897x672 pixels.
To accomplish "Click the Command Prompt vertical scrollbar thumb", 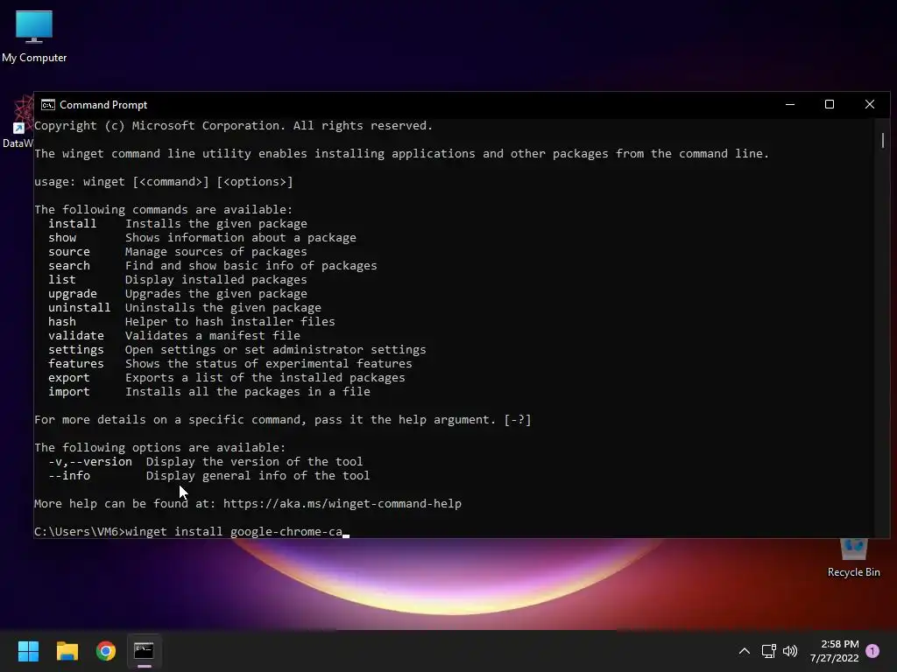I will click(883, 140).
